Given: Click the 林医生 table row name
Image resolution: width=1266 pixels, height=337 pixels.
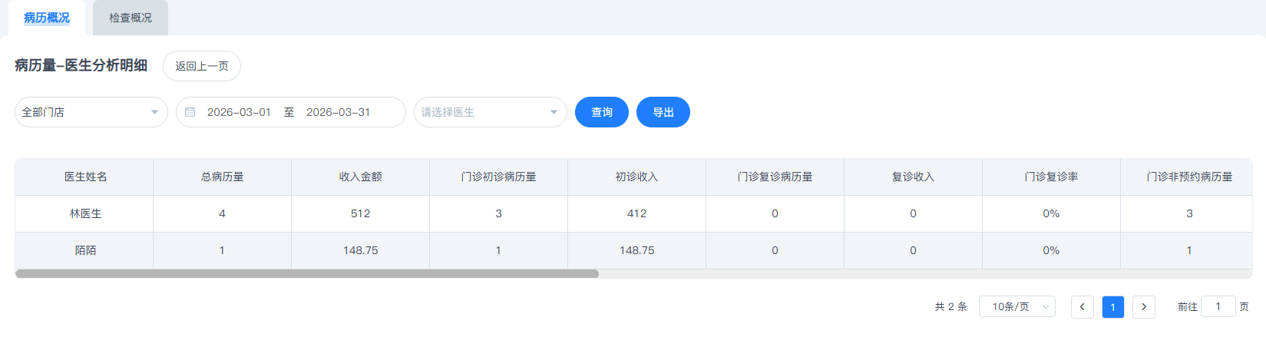Looking at the screenshot, I should [85, 213].
